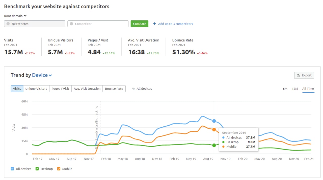Expand the Root domain dropdown
323x180 pixels.
coord(15,16)
